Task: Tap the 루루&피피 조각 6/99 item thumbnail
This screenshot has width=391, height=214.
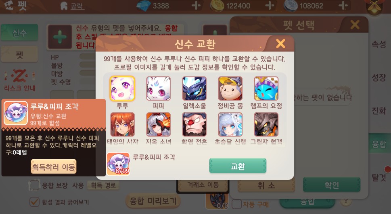Action: 118,164
